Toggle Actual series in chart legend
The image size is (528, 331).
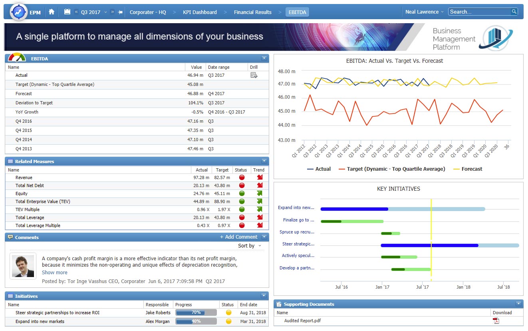[319, 169]
